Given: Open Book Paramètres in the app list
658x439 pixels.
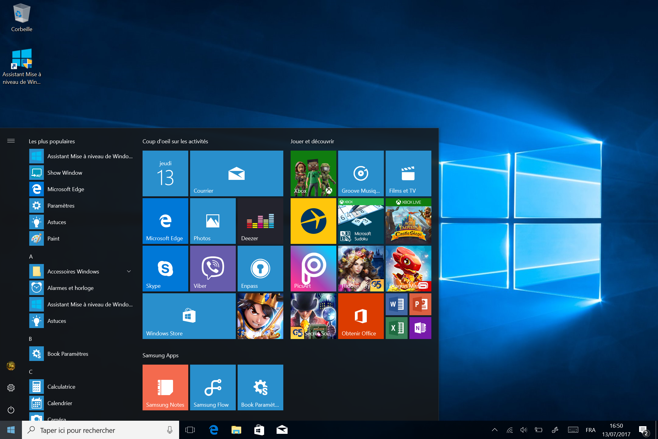Looking at the screenshot, I should coord(82,354).
